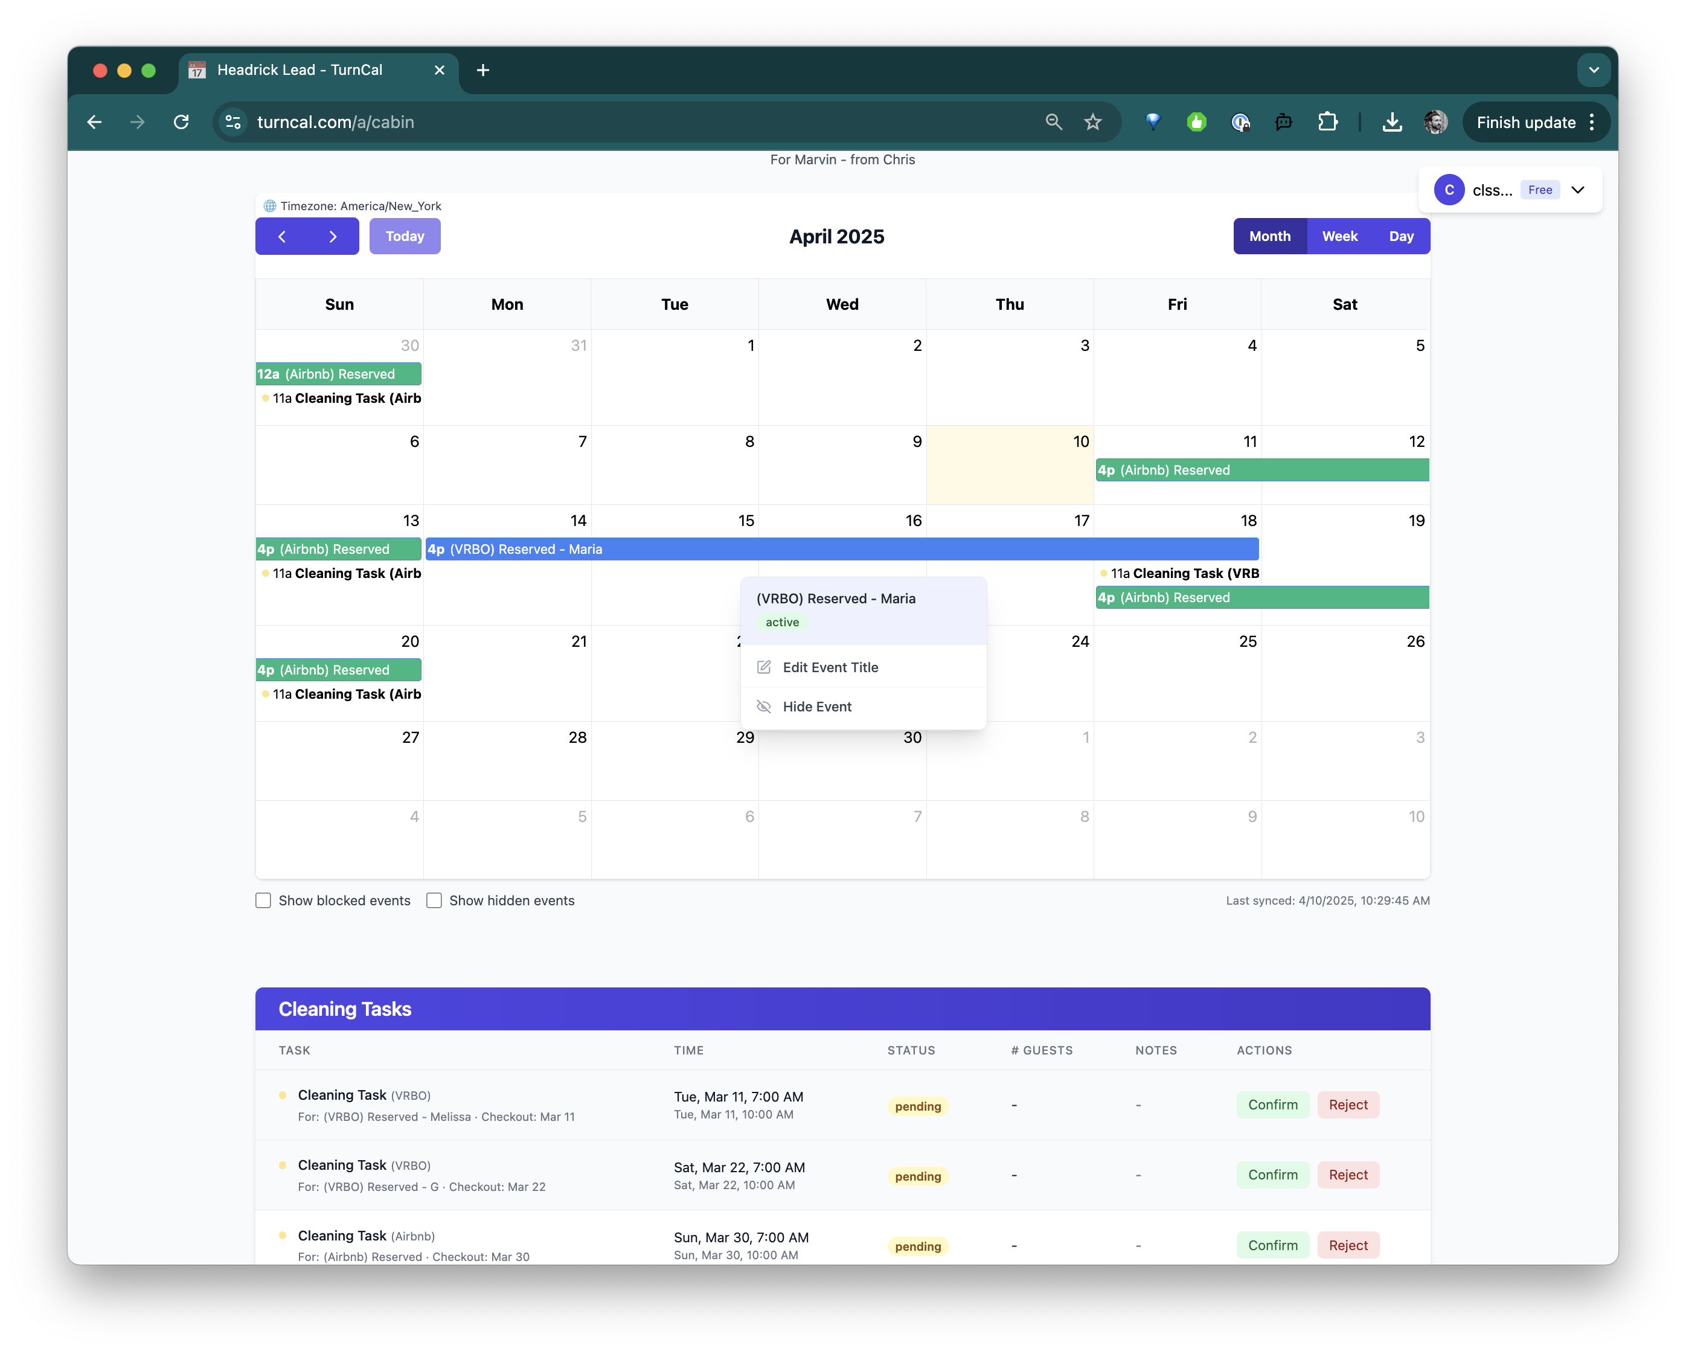The width and height of the screenshot is (1686, 1354).
Task: Enable the Show blocked events checkbox
Action: tap(263, 900)
